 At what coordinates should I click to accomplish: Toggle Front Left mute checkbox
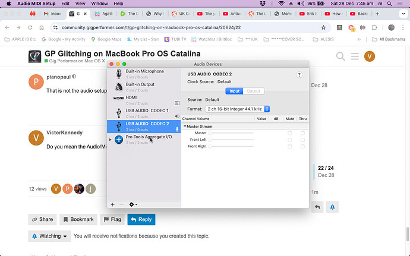tap(290, 140)
